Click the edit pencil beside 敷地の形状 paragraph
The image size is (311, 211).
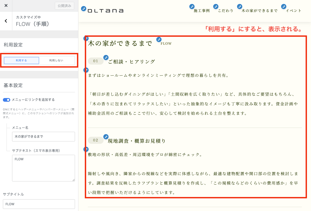tap(86, 149)
